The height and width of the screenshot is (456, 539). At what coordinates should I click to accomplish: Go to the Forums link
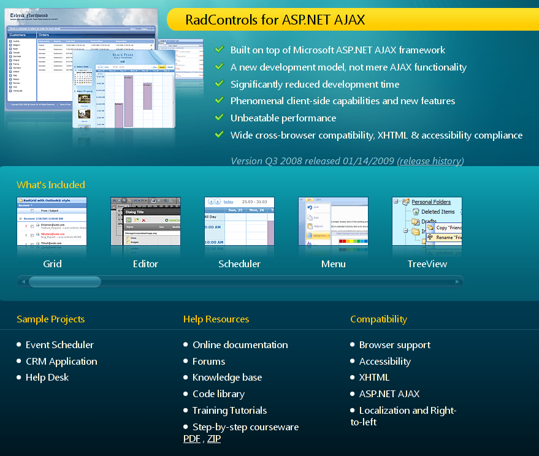(208, 361)
